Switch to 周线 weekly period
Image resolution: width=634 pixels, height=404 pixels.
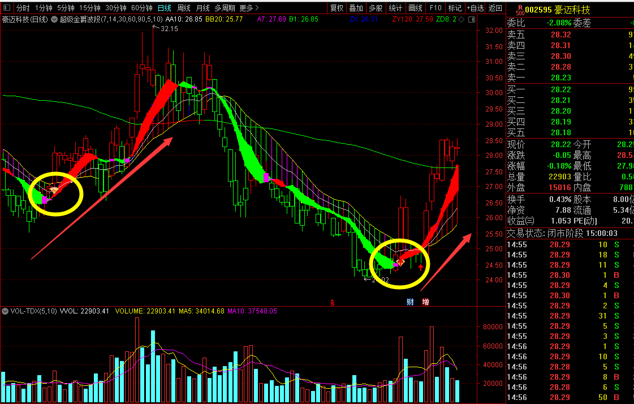(x=184, y=8)
